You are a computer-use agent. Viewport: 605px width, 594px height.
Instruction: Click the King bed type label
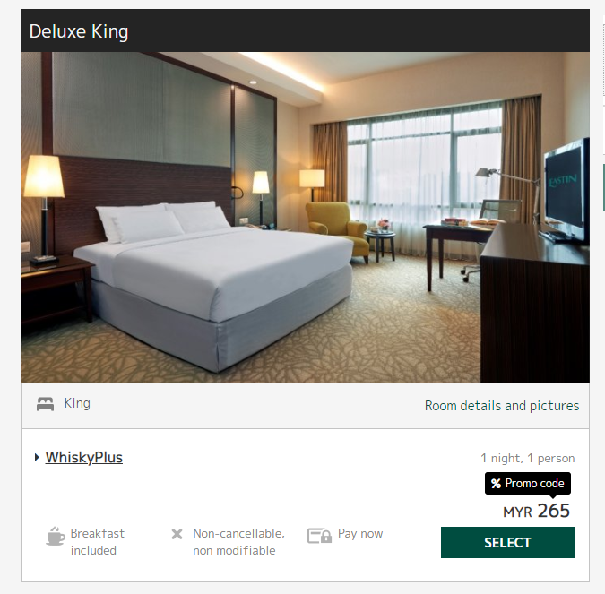point(77,403)
